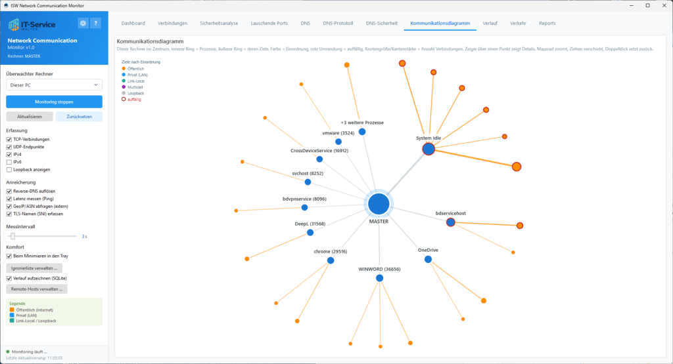
Task: Open the Sicherheitsanalyse tab
Action: (x=219, y=23)
